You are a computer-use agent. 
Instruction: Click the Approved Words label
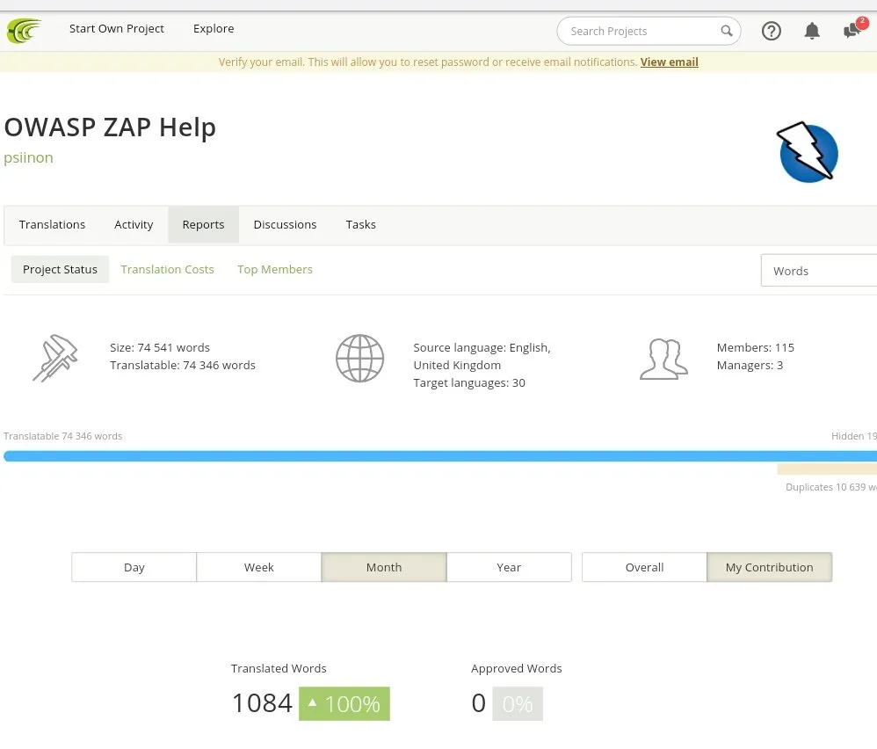click(x=516, y=668)
